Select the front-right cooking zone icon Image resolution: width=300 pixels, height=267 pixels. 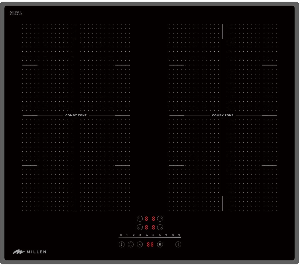coord(160,227)
